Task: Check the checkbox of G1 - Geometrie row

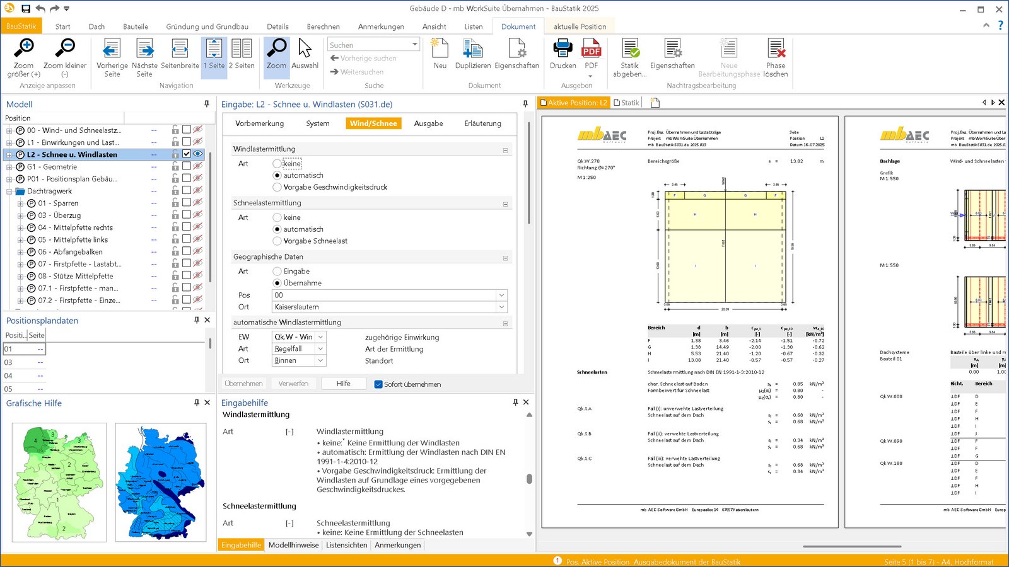Action: click(187, 166)
